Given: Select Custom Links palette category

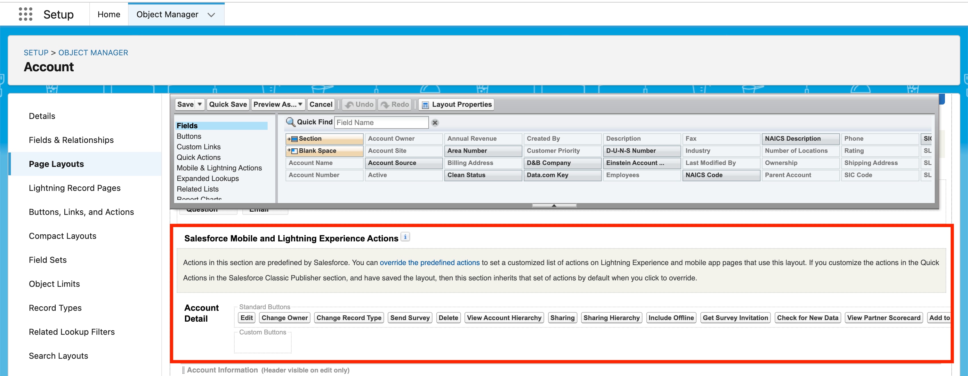Looking at the screenshot, I should click(x=199, y=147).
